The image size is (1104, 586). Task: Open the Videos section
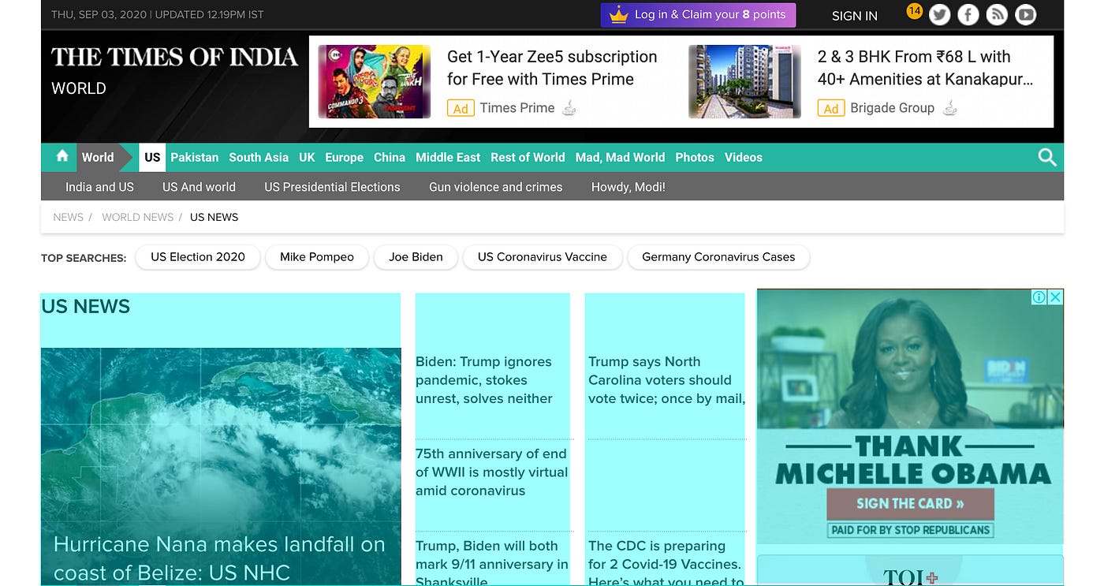[x=744, y=157]
